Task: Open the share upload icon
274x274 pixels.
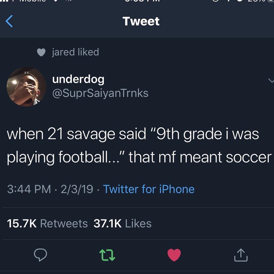Action: (x=241, y=255)
